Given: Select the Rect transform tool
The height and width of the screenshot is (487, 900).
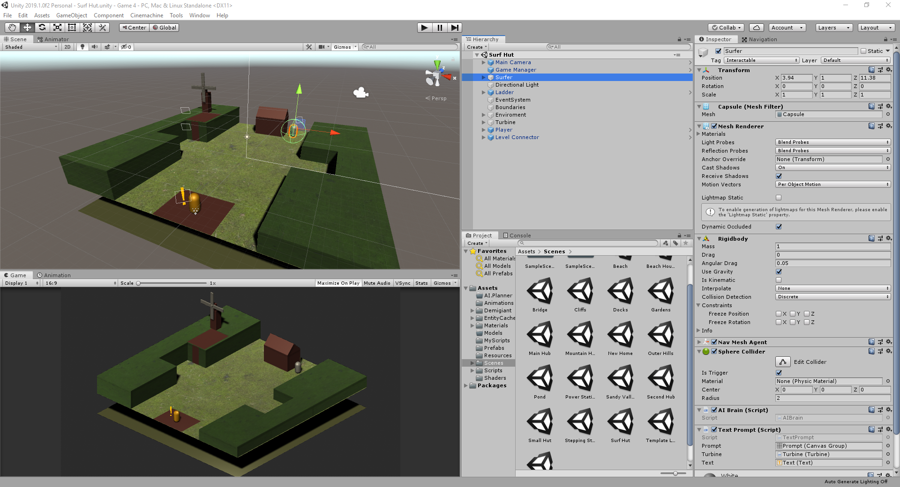Looking at the screenshot, I should click(72, 28).
